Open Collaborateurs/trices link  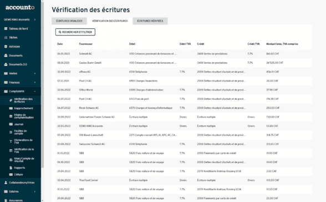[x=22, y=183]
